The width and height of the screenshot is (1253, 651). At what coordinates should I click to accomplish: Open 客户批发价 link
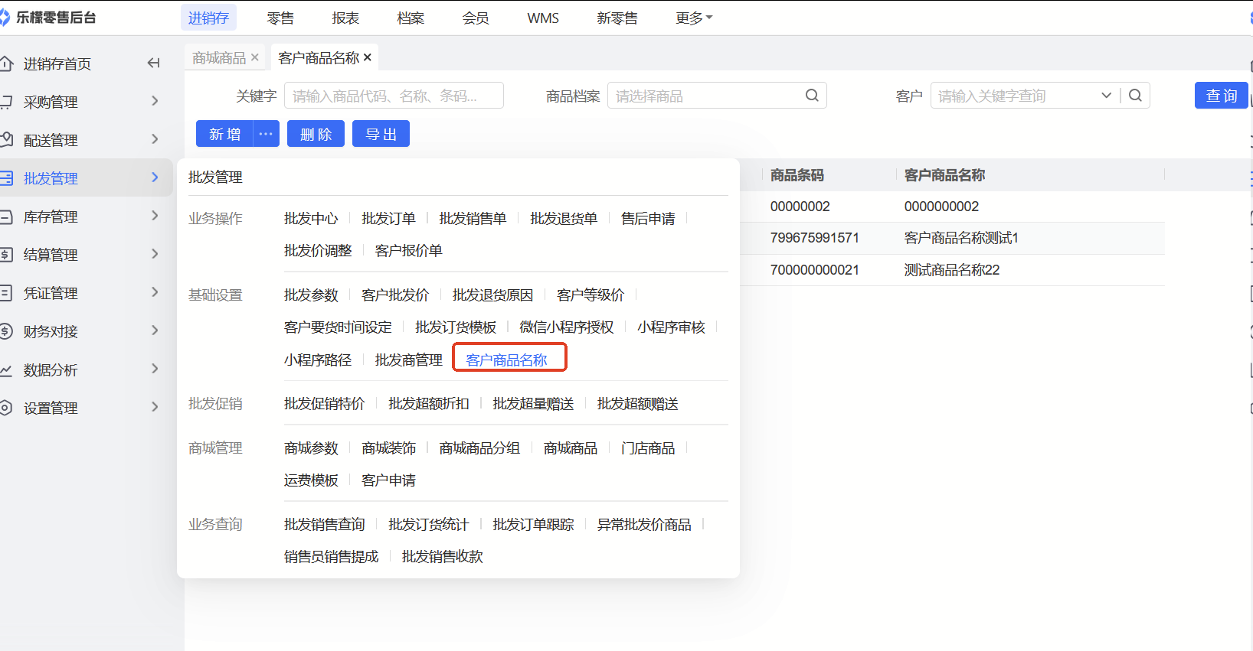click(395, 295)
